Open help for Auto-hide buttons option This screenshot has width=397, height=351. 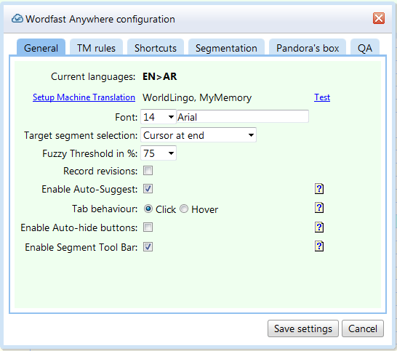[x=319, y=227]
